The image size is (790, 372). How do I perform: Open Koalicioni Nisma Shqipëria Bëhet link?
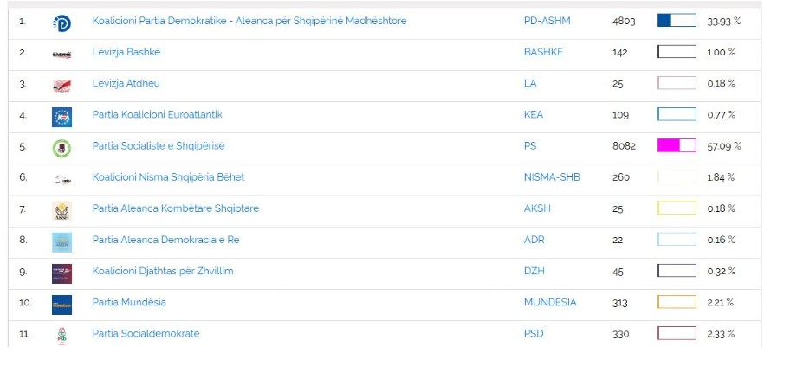[x=168, y=177]
